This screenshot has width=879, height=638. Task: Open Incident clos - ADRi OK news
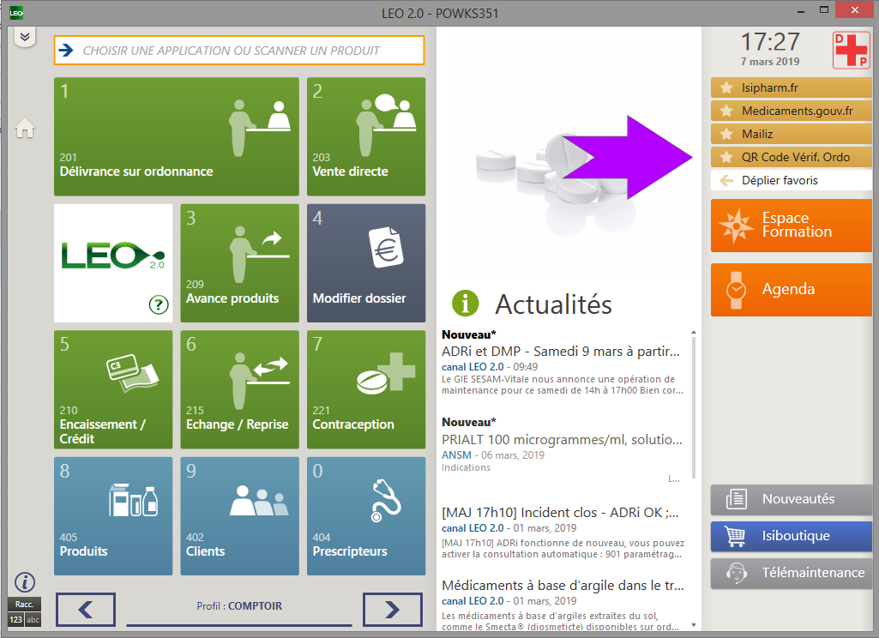(x=561, y=513)
